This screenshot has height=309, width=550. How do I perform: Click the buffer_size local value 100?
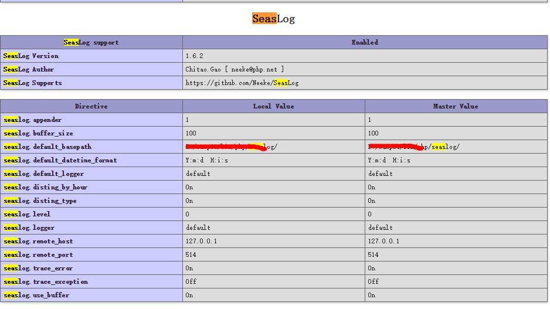click(x=191, y=133)
